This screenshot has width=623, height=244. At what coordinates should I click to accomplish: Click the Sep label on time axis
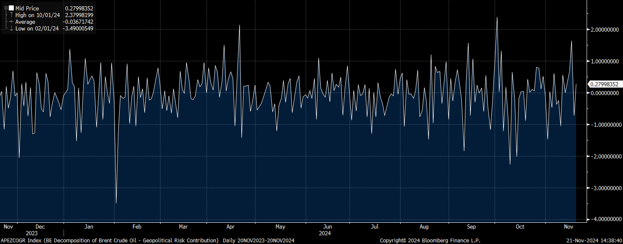click(472, 227)
